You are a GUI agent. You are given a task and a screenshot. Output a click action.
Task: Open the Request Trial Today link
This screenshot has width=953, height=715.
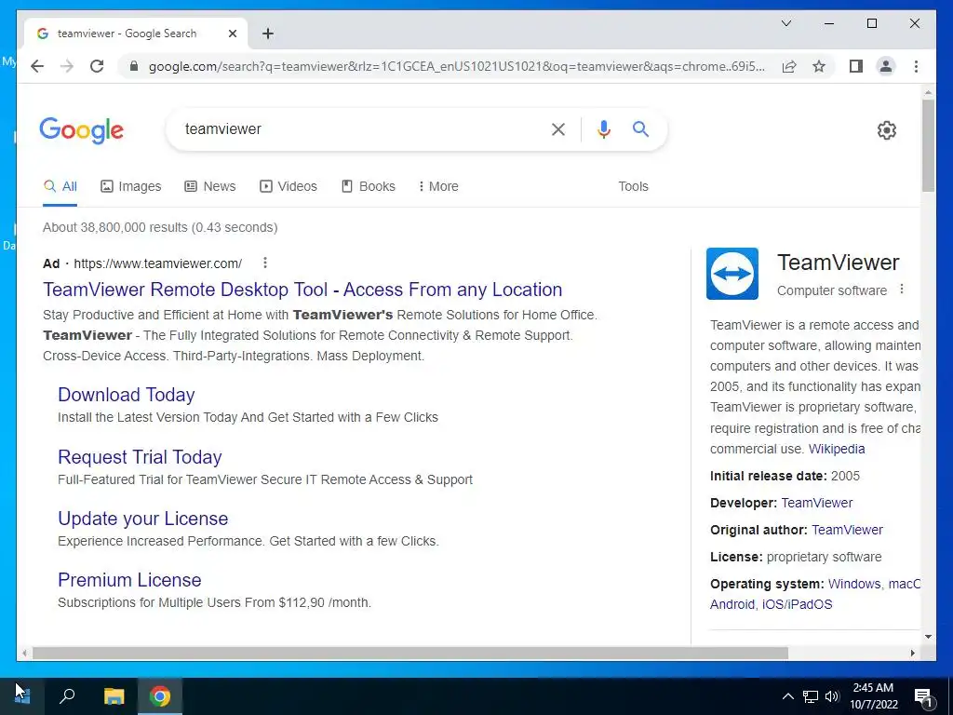point(140,456)
